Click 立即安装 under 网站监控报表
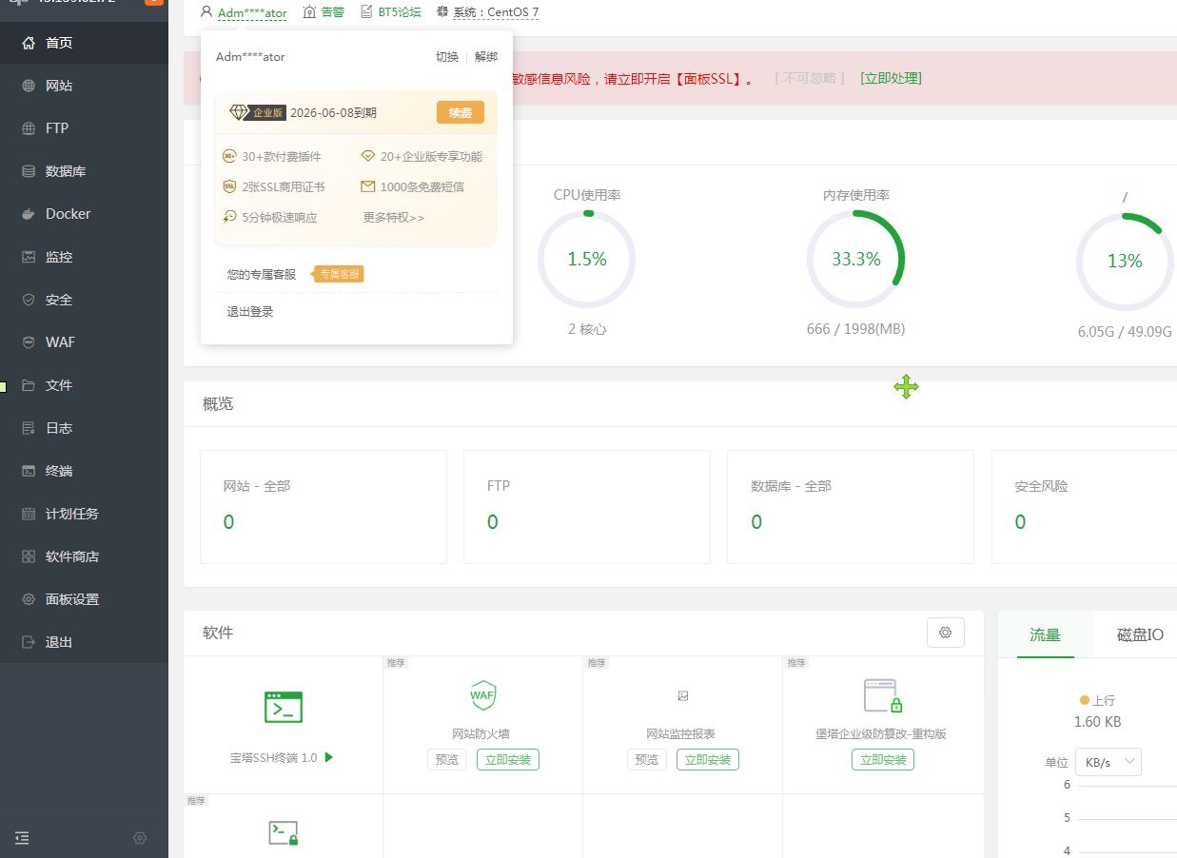This screenshot has width=1177, height=858. tap(707, 759)
